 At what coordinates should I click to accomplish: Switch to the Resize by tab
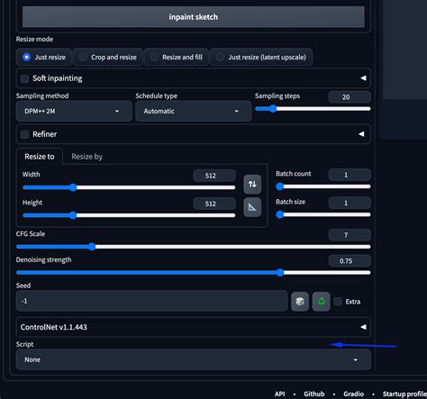click(86, 157)
